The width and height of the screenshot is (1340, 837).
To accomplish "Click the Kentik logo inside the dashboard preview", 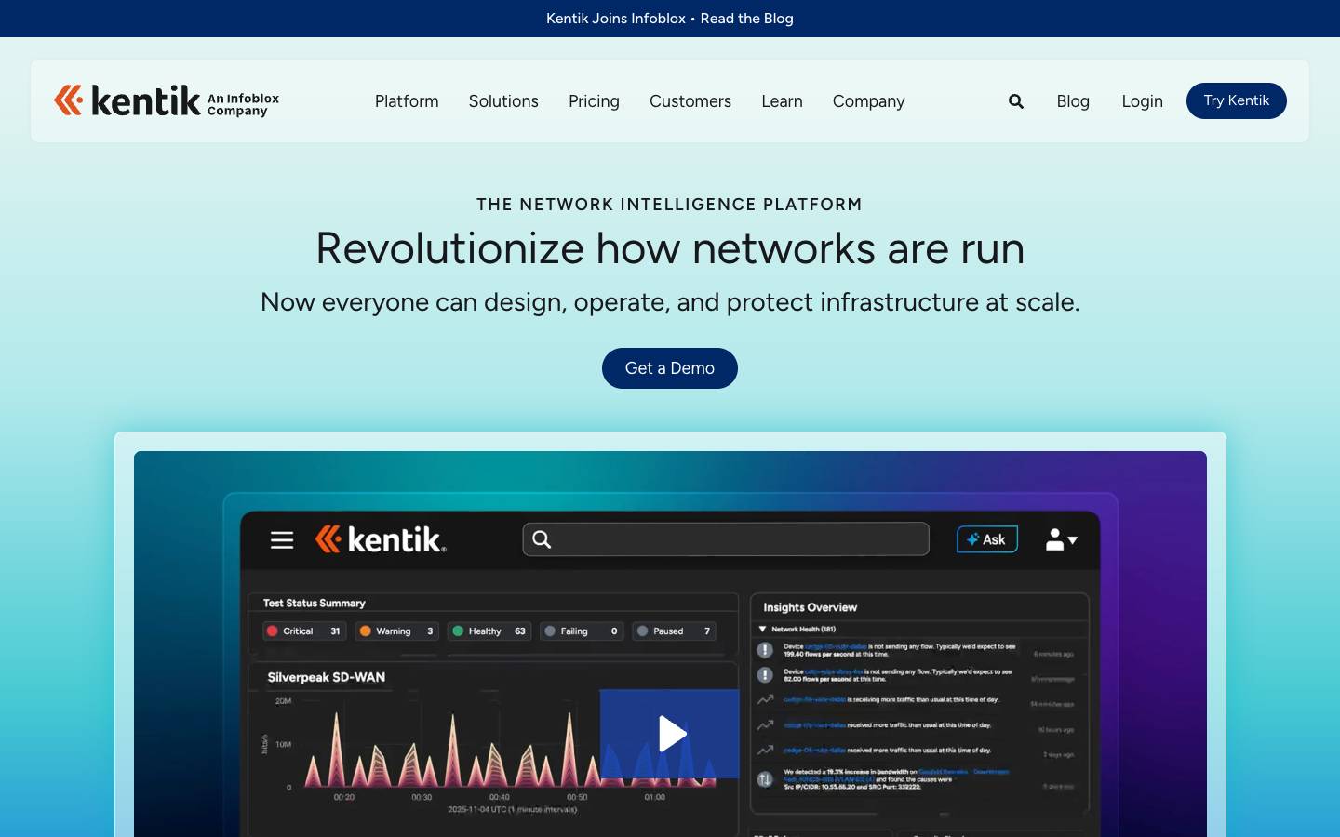I will [381, 539].
